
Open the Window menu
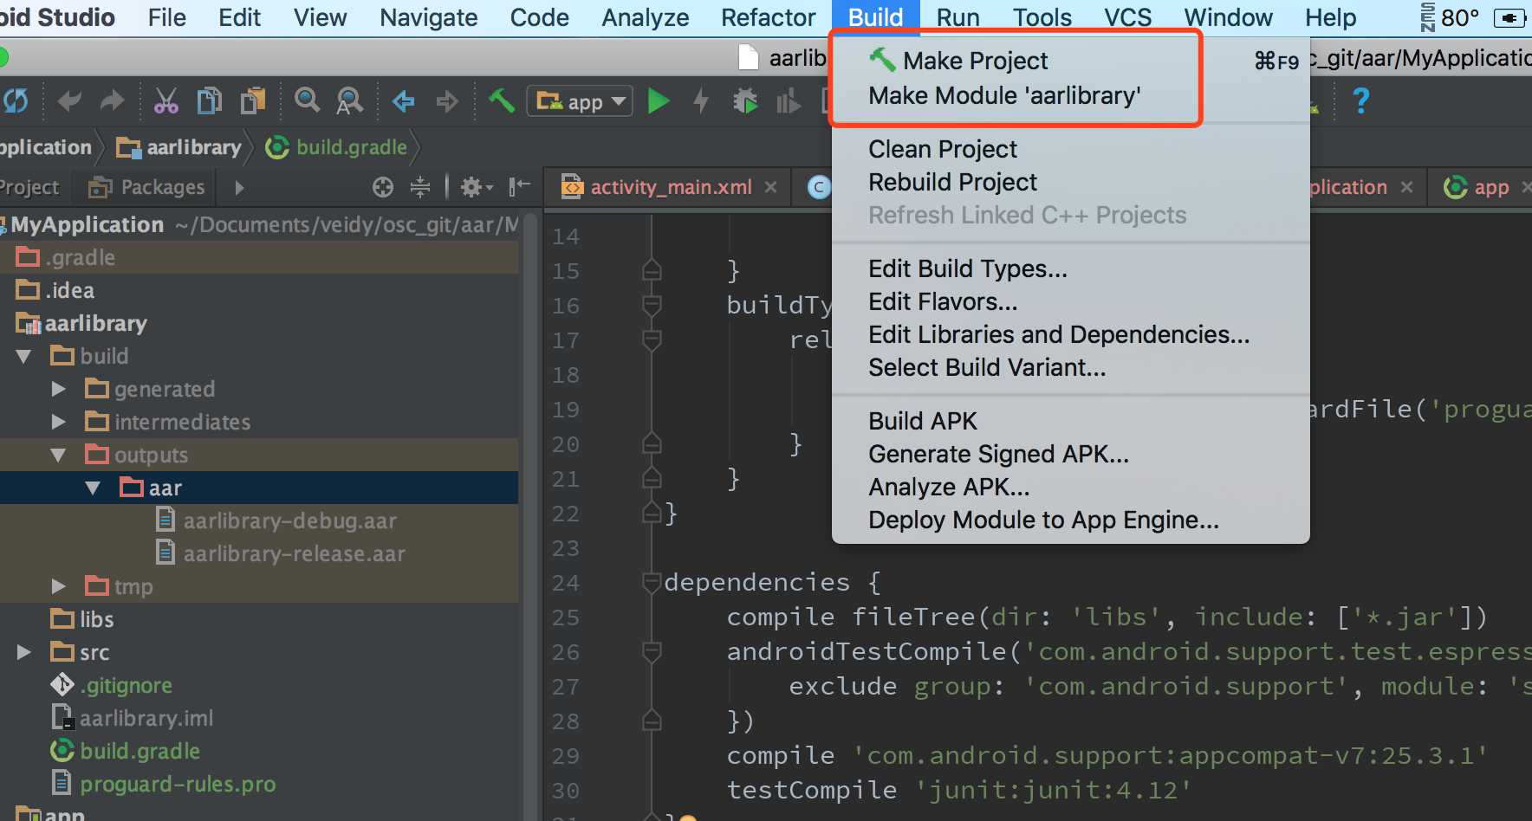coord(1228,17)
